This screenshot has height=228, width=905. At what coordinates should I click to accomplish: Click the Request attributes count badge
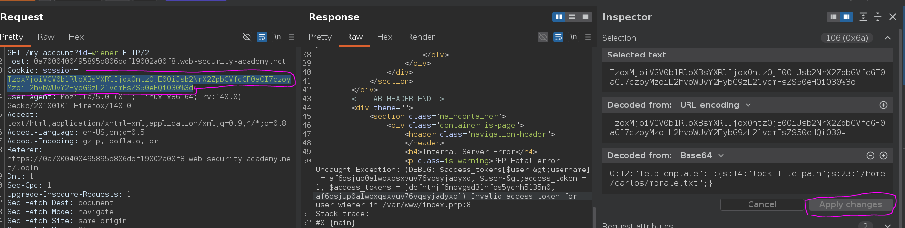coord(865,225)
